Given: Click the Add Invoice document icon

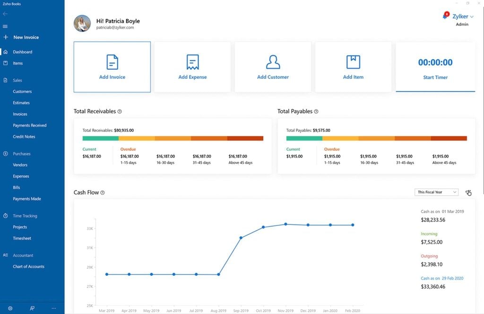Looking at the screenshot, I should click(112, 62).
